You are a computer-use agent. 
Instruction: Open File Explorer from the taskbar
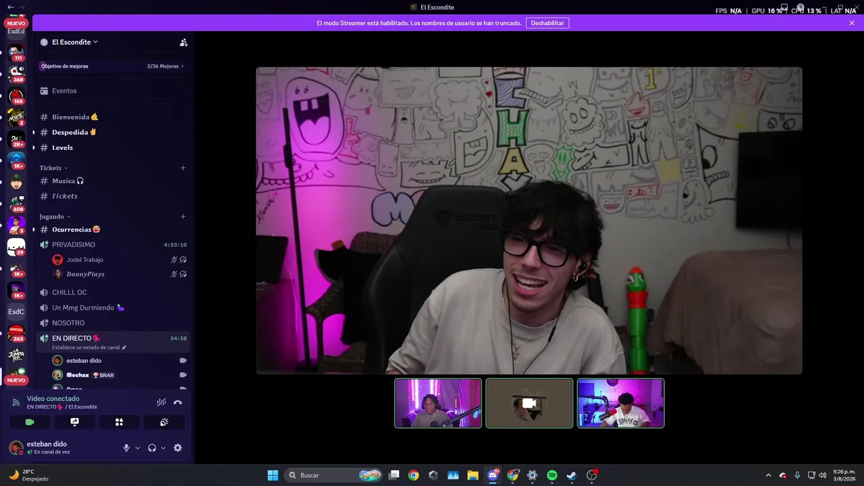[x=473, y=475]
